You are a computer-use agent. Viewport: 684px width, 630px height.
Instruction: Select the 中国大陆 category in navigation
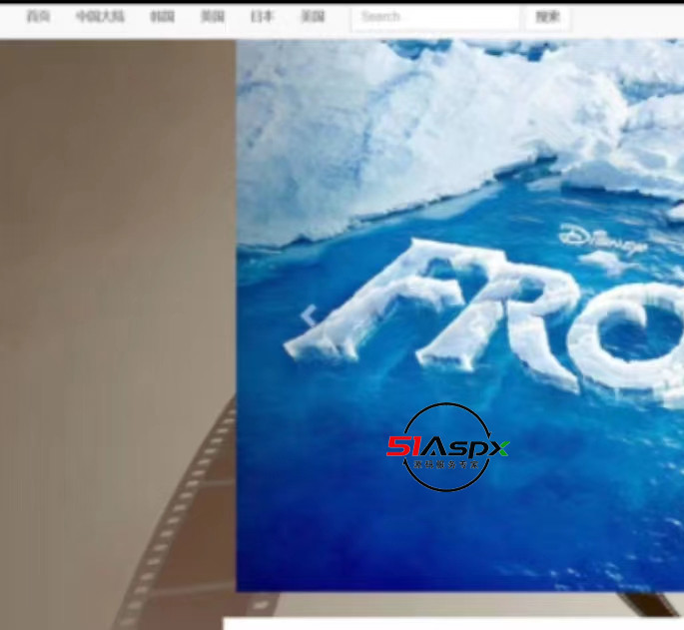(100, 17)
